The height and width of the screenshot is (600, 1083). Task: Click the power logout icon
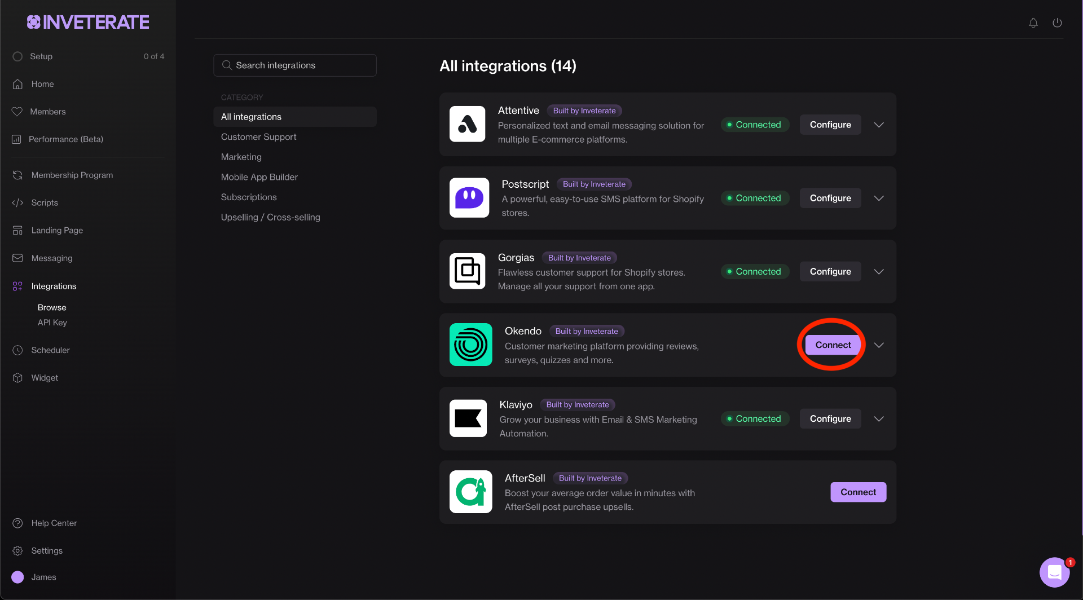tap(1057, 23)
